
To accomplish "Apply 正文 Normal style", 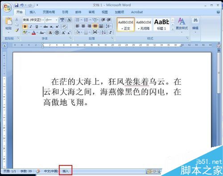I will pyautogui.click(x=126, y=25).
